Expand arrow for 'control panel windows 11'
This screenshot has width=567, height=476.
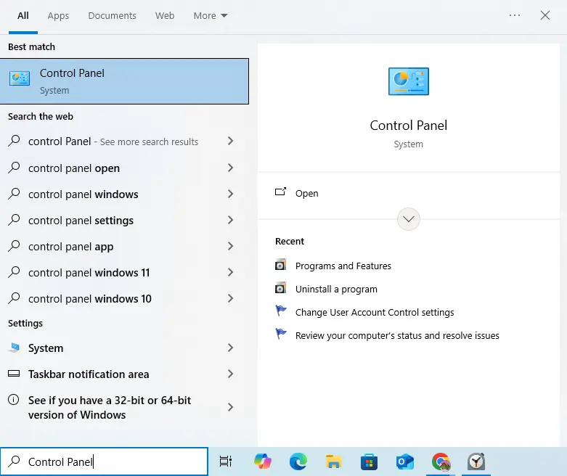[230, 273]
